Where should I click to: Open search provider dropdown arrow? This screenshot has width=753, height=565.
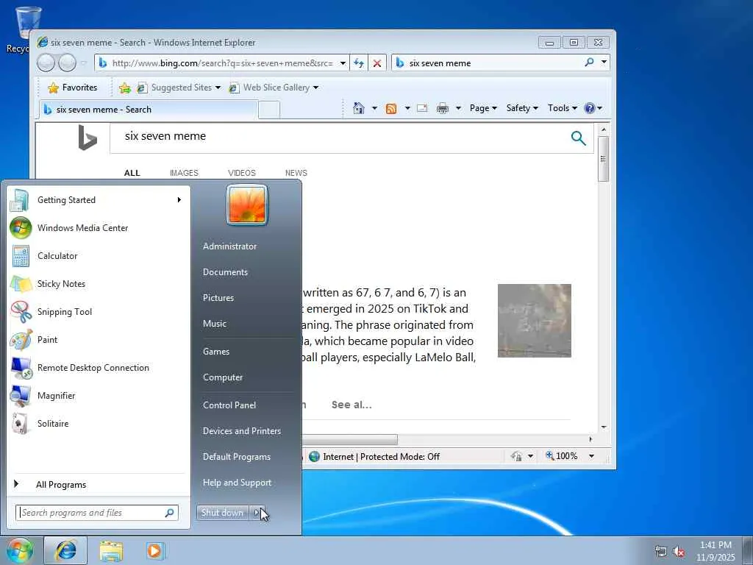(x=604, y=62)
